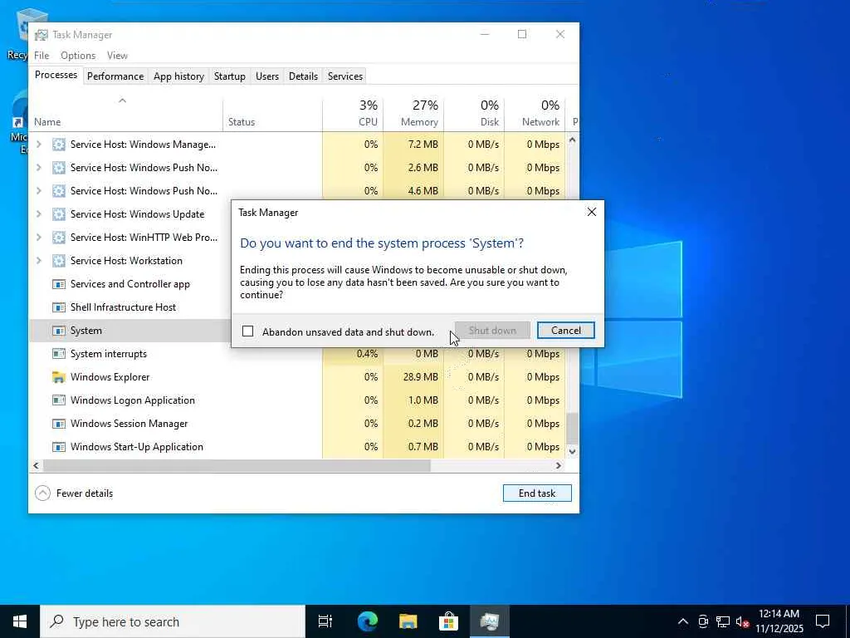Click the gear icon for Windows Update service
The image size is (850, 638).
pyautogui.click(x=59, y=214)
